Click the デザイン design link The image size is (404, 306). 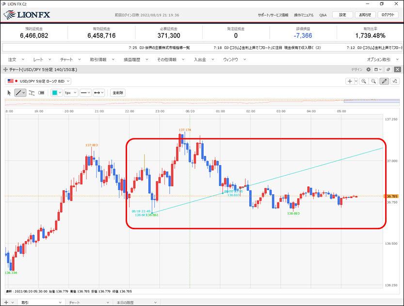pos(357,69)
